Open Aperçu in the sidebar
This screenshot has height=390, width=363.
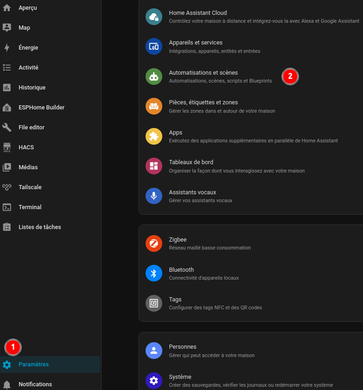[50, 8]
